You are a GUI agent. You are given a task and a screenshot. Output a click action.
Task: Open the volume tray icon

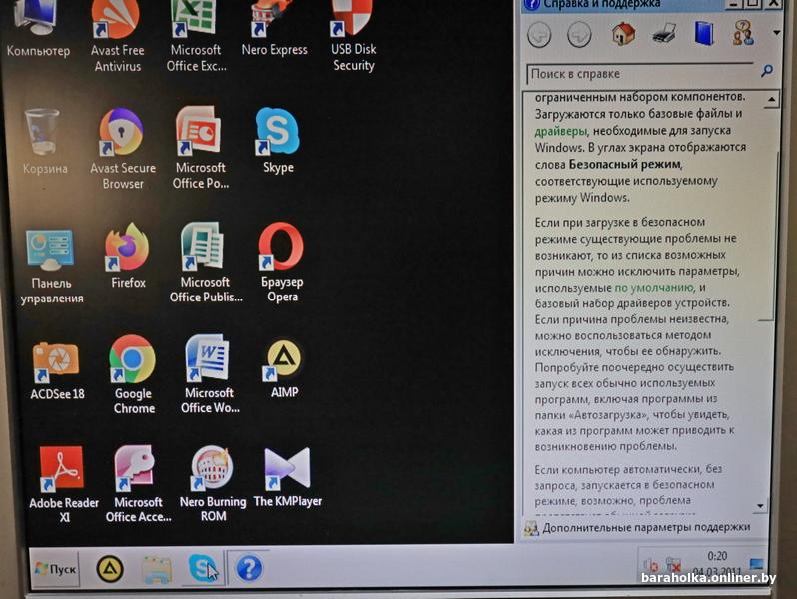click(651, 565)
